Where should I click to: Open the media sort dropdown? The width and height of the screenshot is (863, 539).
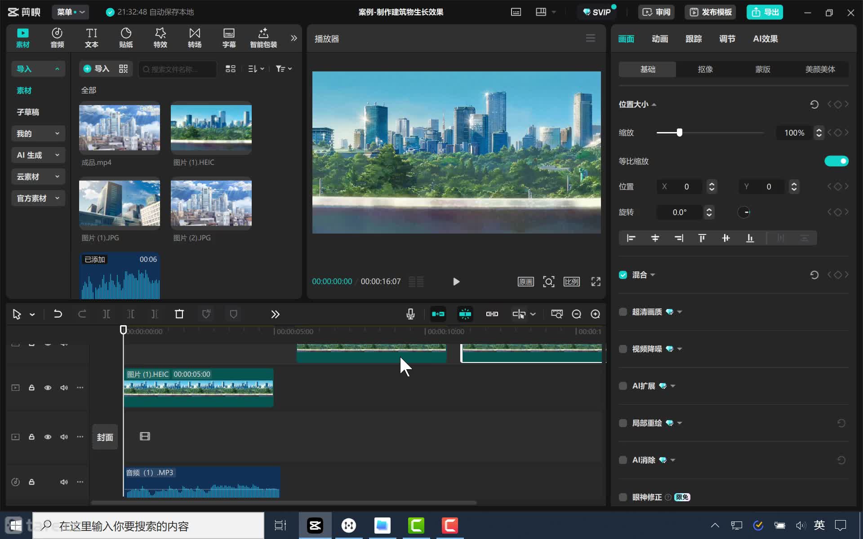click(x=256, y=69)
